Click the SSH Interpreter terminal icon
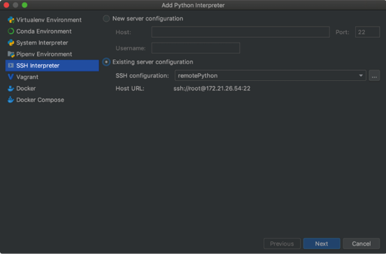 tap(11, 66)
